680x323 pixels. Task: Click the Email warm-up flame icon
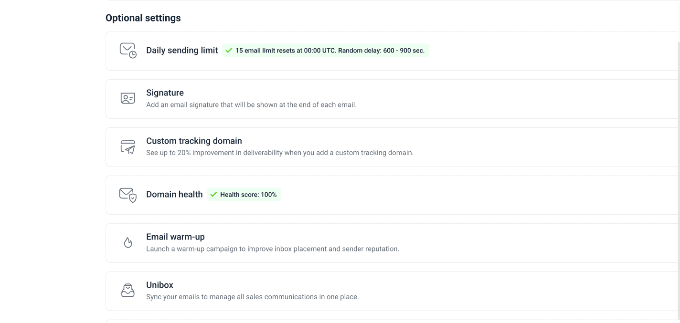[x=127, y=243]
